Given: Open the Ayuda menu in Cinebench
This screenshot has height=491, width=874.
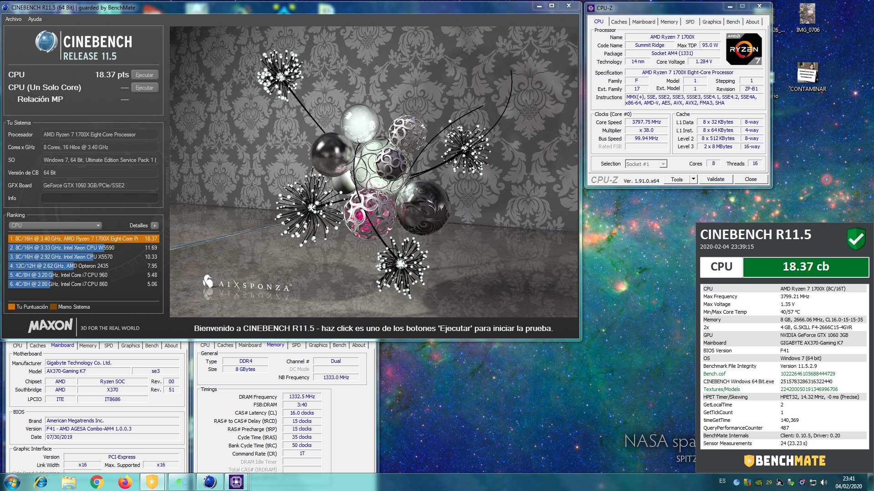Looking at the screenshot, I should (35, 19).
